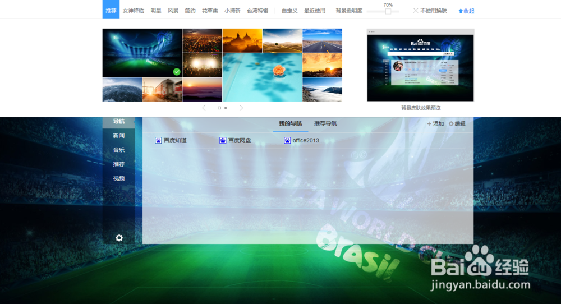Select the orange flower on water skin
This screenshot has width=561, height=304.
click(262, 77)
